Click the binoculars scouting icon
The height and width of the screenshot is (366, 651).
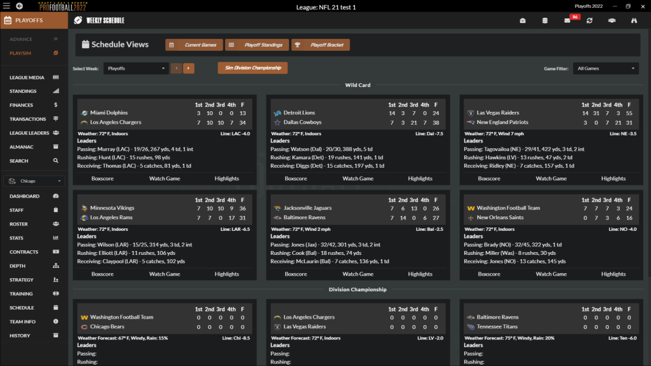click(633, 20)
